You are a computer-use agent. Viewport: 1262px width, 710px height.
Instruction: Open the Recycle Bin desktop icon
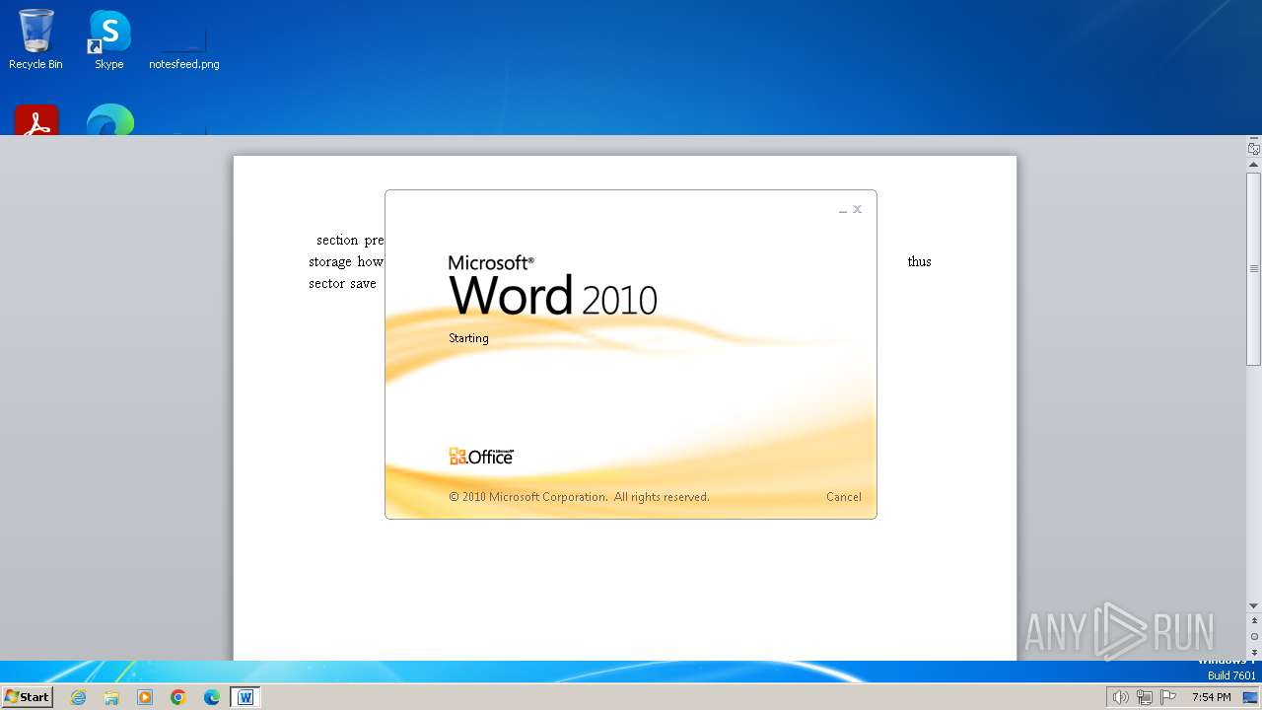coord(35,39)
